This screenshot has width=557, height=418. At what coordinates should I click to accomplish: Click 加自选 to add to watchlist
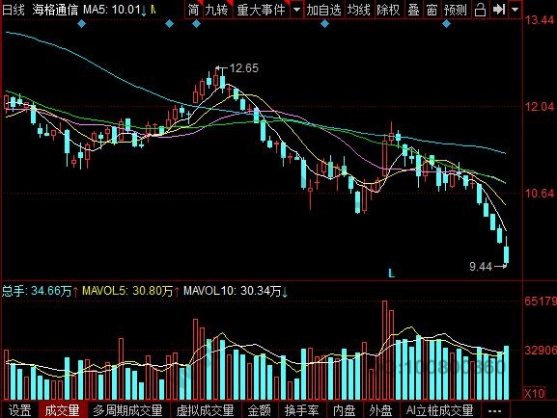click(x=323, y=10)
